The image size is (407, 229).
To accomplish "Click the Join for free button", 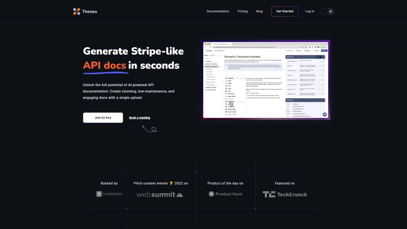I will point(103,118).
